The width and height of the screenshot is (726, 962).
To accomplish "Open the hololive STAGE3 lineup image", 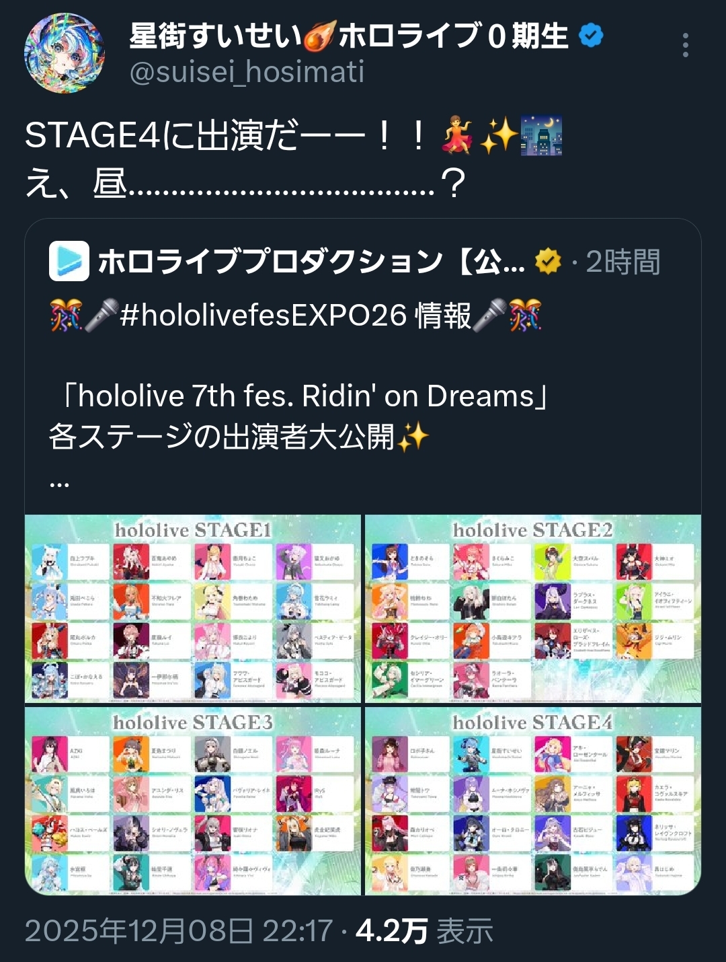I will pyautogui.click(x=193, y=801).
